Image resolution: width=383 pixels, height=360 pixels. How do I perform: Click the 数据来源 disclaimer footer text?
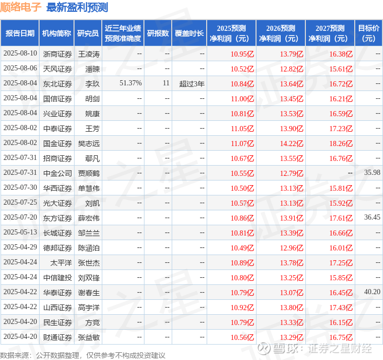tap(83, 355)
